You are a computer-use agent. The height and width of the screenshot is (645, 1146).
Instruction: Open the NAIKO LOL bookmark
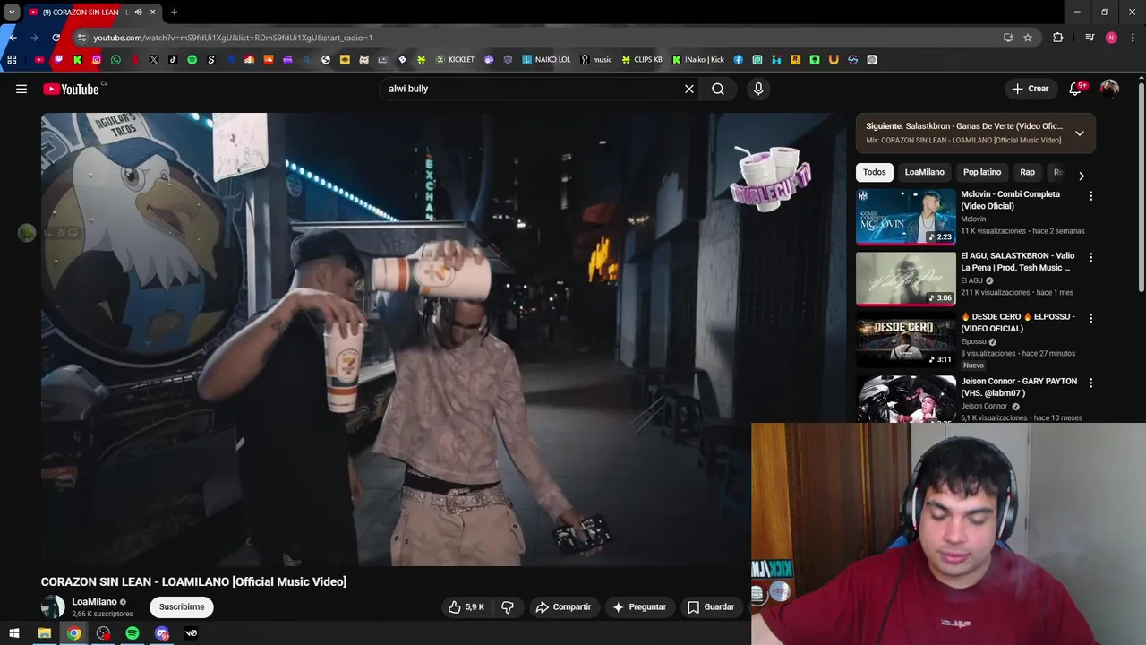click(x=546, y=60)
